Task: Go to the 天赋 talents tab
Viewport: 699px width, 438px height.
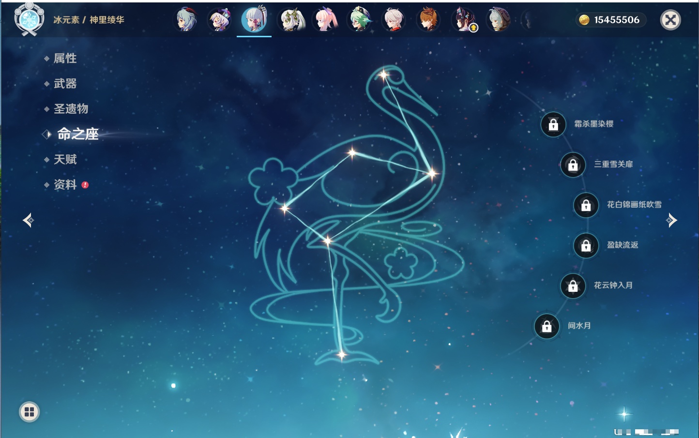Action: tap(65, 159)
